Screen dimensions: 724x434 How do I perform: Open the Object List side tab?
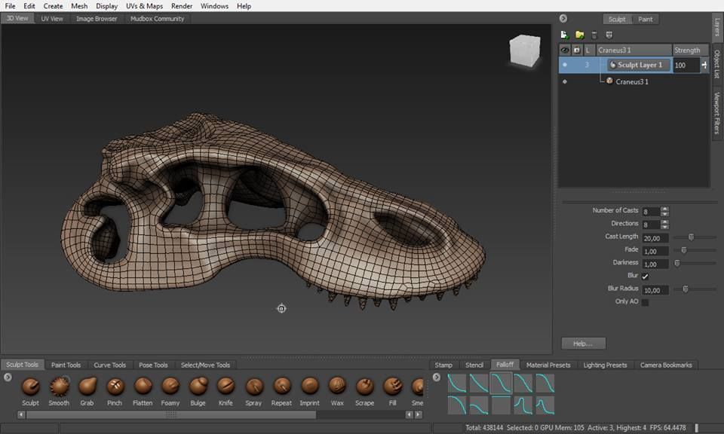pyautogui.click(x=717, y=64)
